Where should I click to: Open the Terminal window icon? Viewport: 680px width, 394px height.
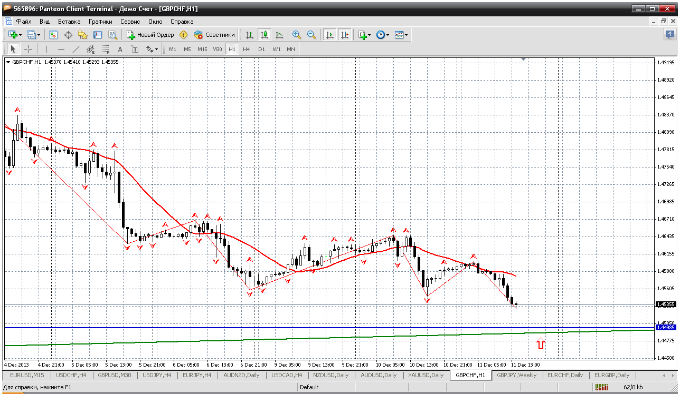coord(98,35)
